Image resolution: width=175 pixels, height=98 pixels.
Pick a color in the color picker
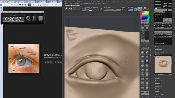click(x=145, y=16)
